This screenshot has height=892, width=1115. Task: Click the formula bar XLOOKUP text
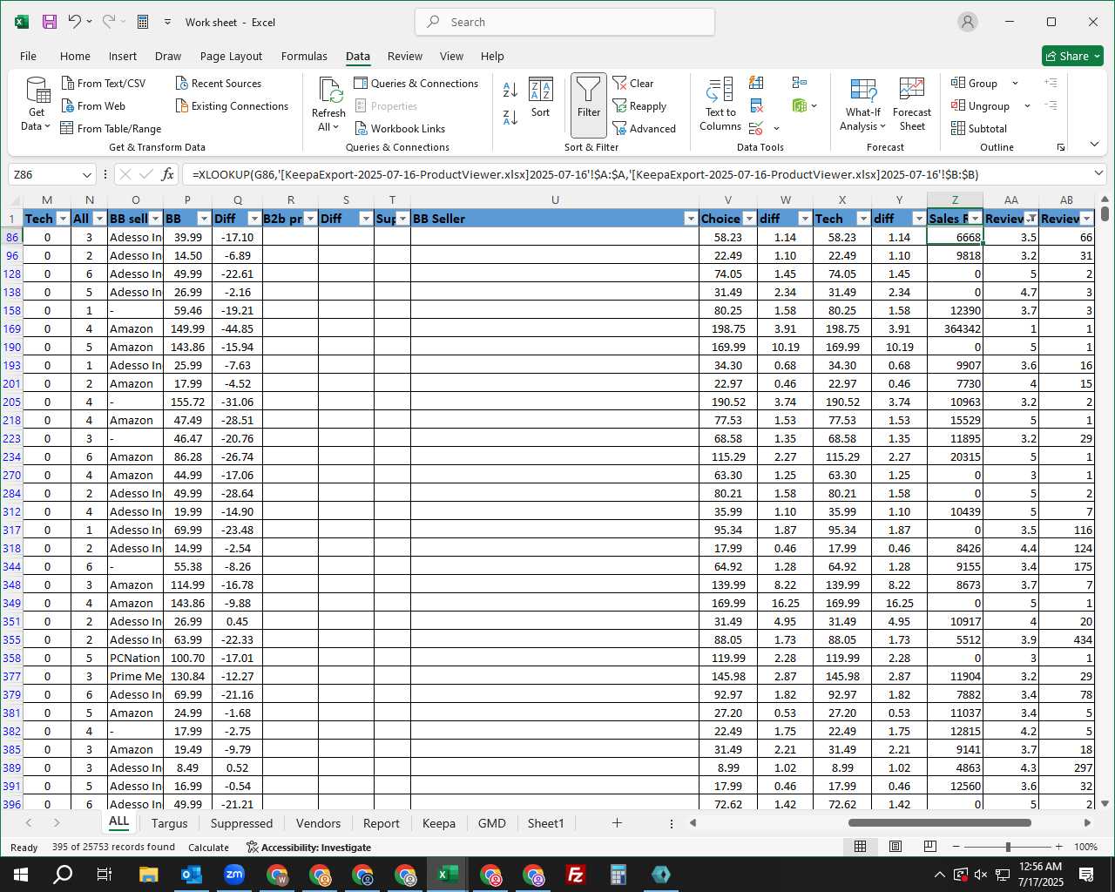point(585,174)
